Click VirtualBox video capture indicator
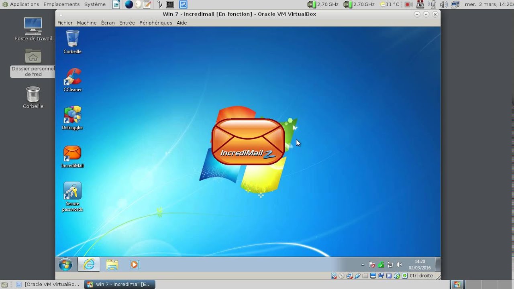Screen dimensions: 514x289 click(x=381, y=276)
